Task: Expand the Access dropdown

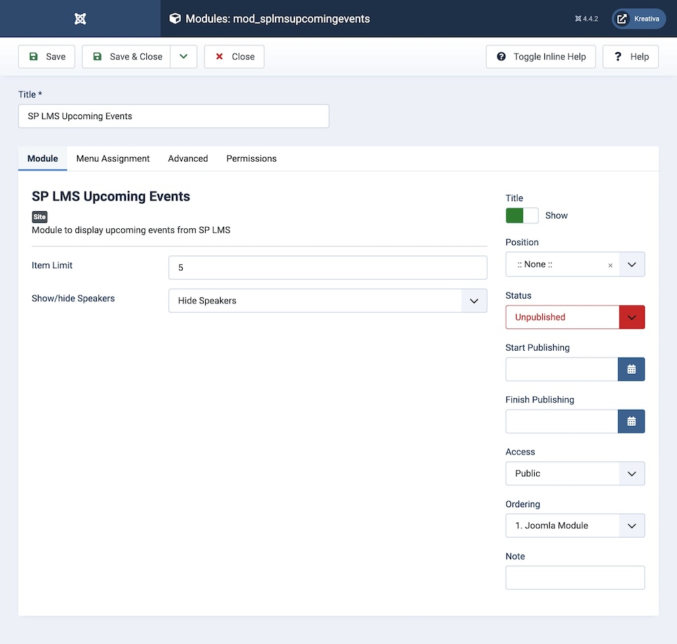Action: [x=575, y=474]
